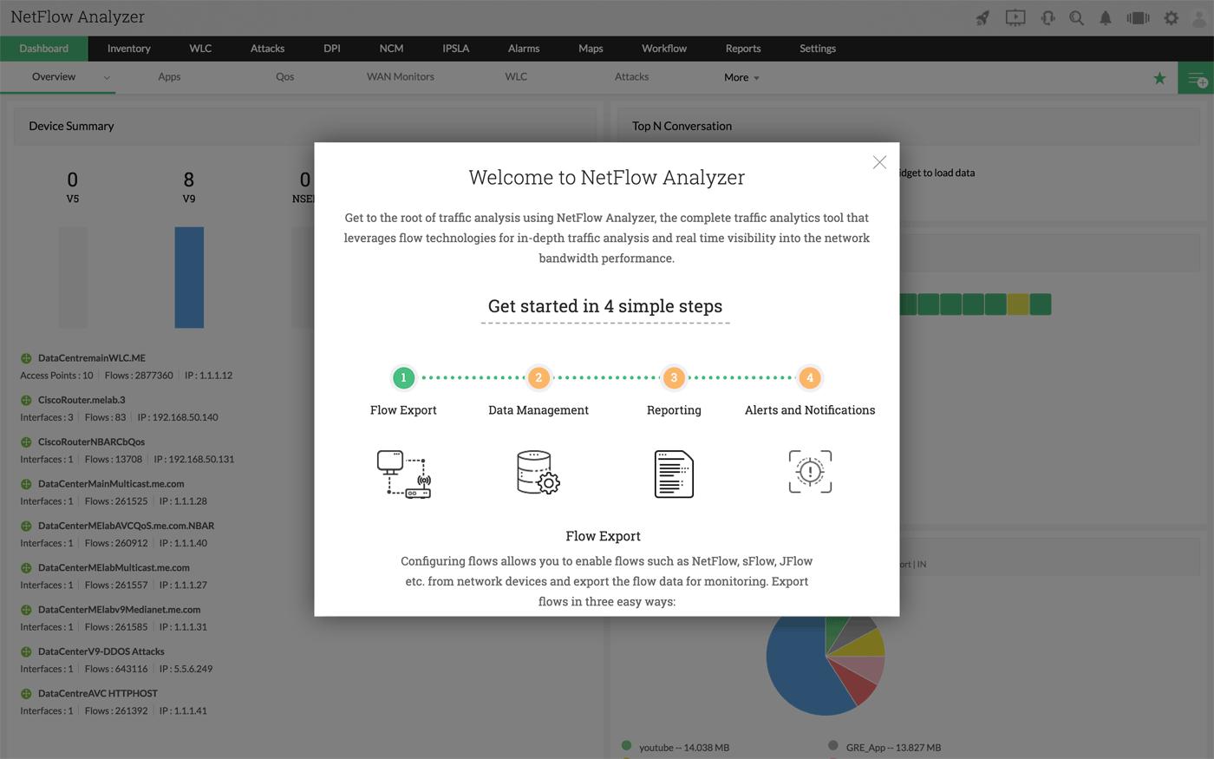This screenshot has height=759, width=1214.
Task: Click status icon beside DataCentreAVC HTTPHOST
Action: pos(26,694)
